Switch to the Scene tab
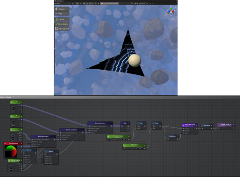This screenshot has width=240, height=177. pyautogui.click(x=58, y=1)
